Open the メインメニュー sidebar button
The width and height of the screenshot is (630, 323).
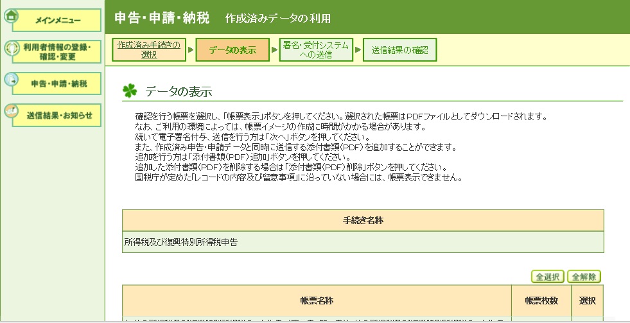[x=57, y=20]
